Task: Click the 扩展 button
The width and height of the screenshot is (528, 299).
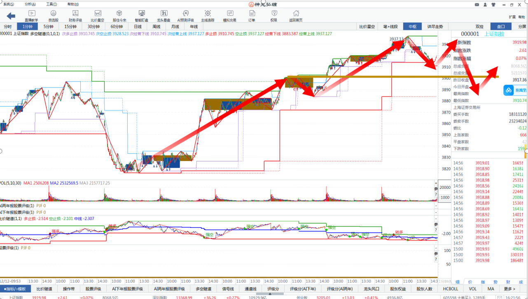Action: click(512, 17)
